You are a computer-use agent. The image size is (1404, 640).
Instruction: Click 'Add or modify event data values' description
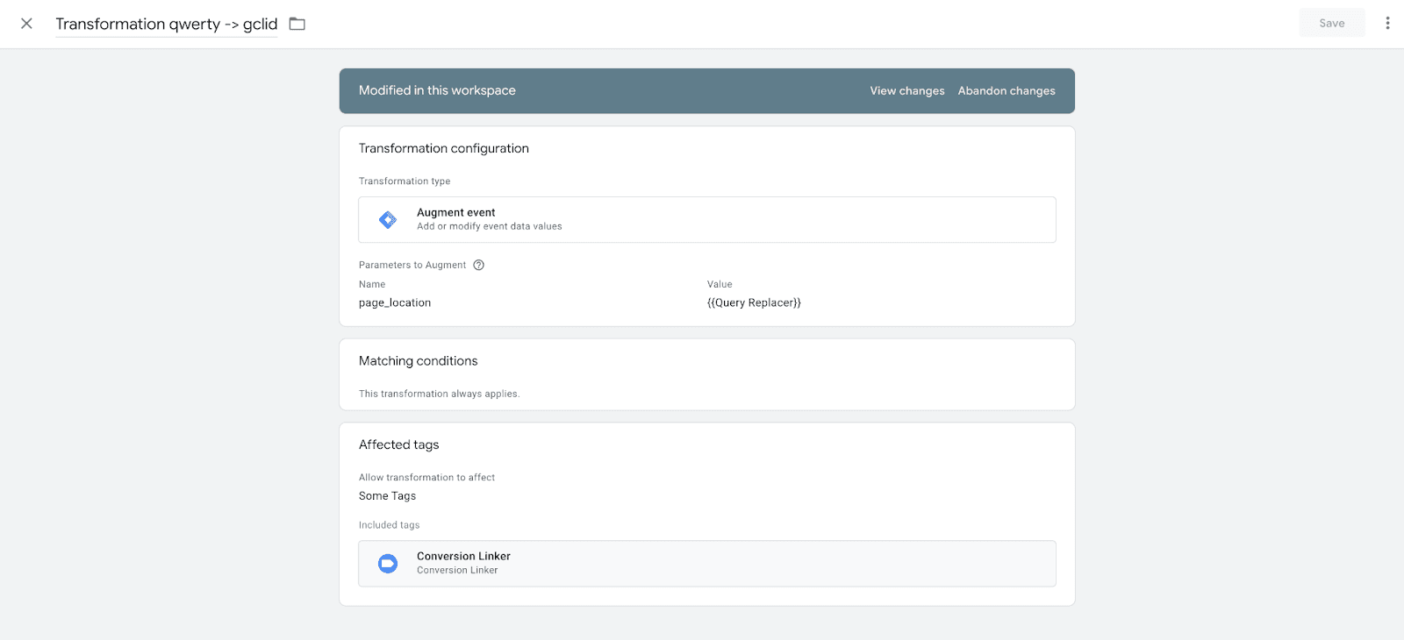click(490, 227)
